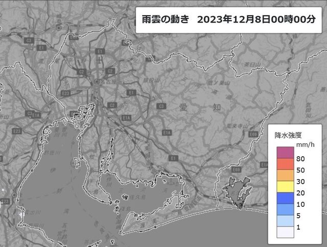Click the E69 road badge beside 鳳来寺山

(253, 134)
